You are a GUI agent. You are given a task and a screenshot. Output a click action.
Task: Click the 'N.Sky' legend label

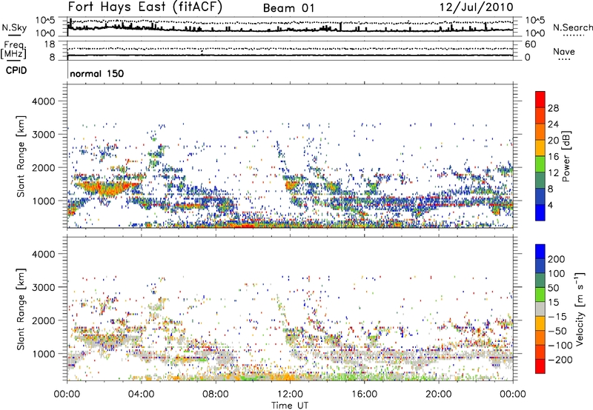coord(14,27)
